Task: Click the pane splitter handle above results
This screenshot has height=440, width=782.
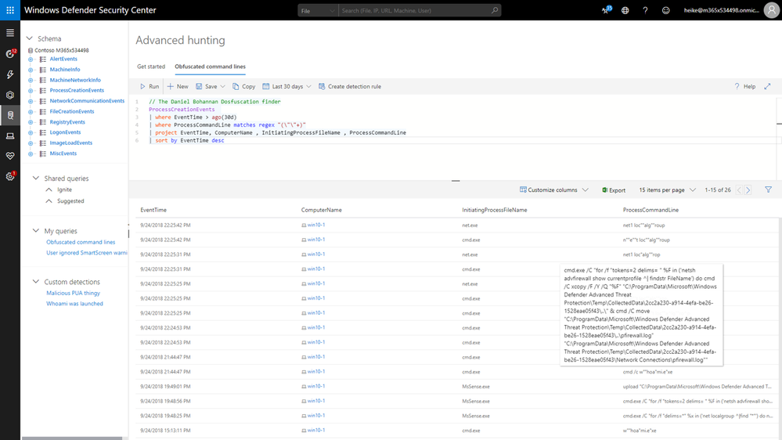Action: (x=456, y=181)
